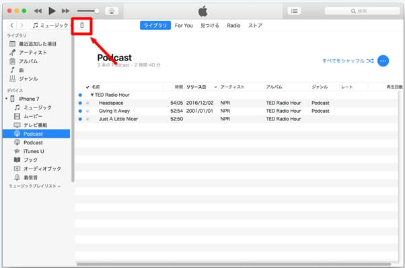Screen dimensions: 405x268
Task: Select the ライブラリ tab
Action: click(x=155, y=26)
